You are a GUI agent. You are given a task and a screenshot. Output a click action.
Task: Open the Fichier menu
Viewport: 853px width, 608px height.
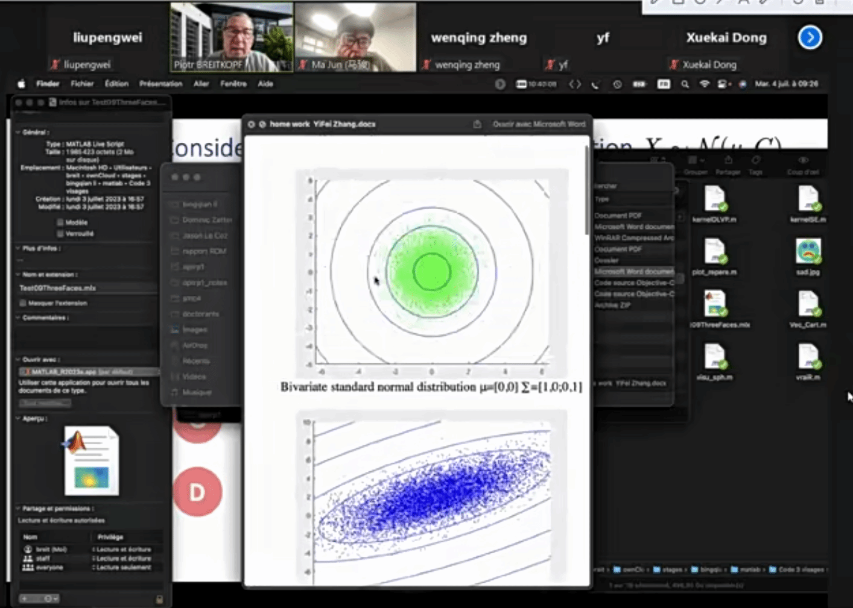click(x=82, y=84)
